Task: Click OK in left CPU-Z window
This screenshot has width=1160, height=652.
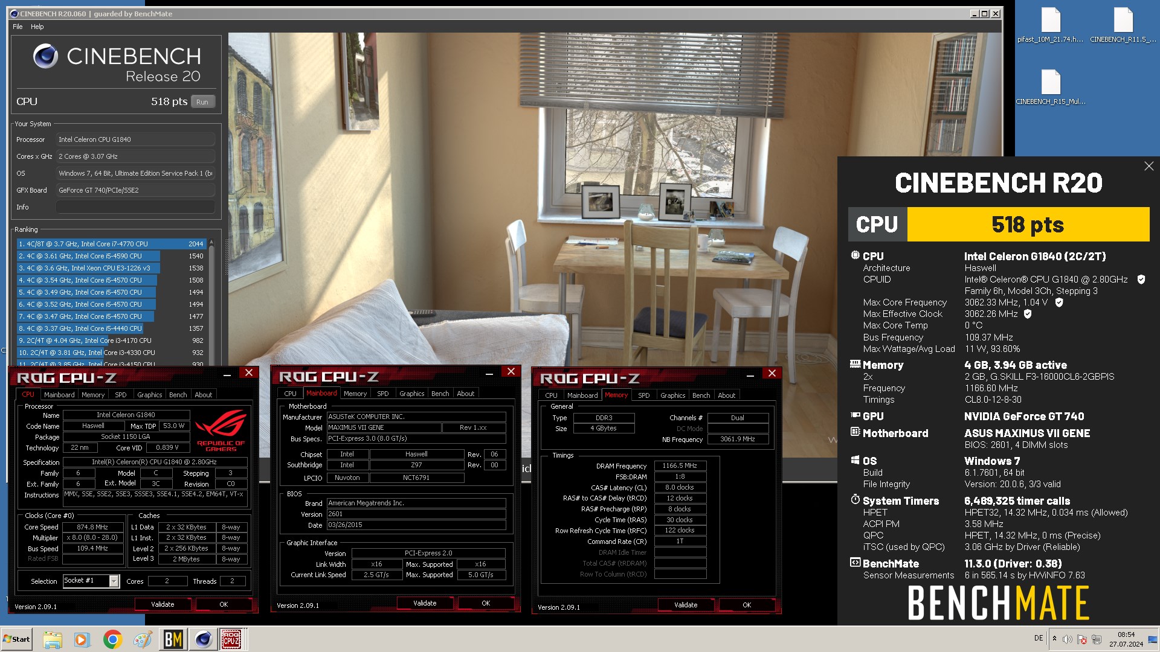Action: coord(224,604)
